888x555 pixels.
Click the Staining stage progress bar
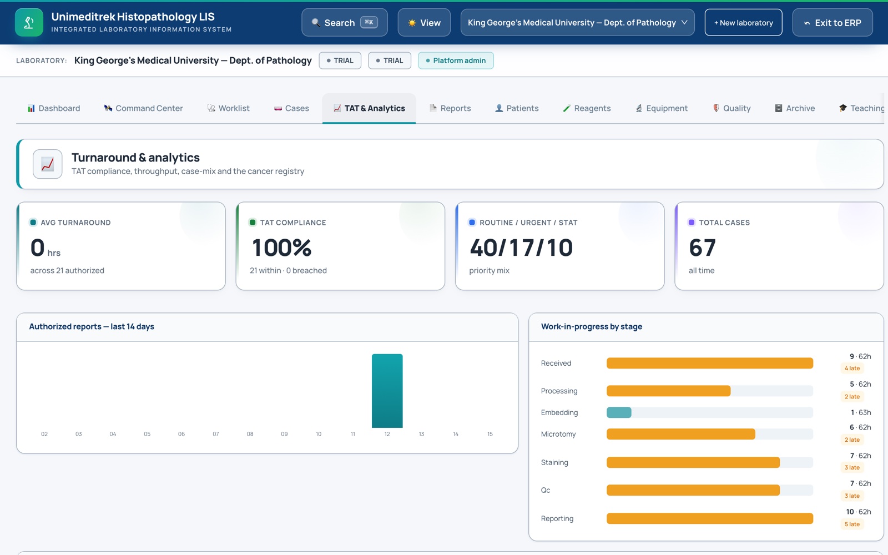coord(710,462)
